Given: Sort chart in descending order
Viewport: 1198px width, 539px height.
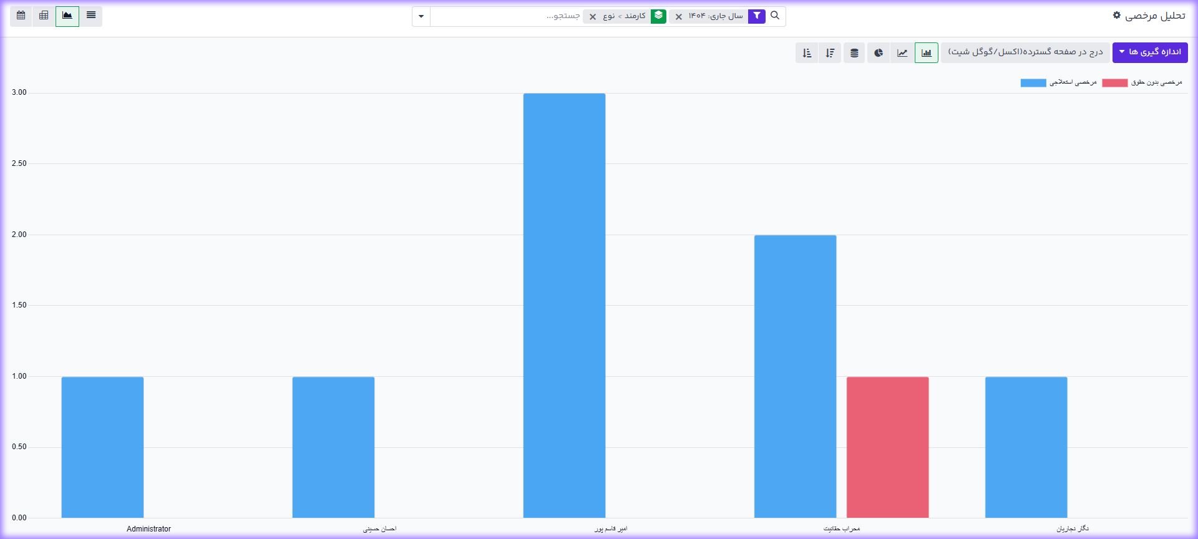Looking at the screenshot, I should [830, 53].
